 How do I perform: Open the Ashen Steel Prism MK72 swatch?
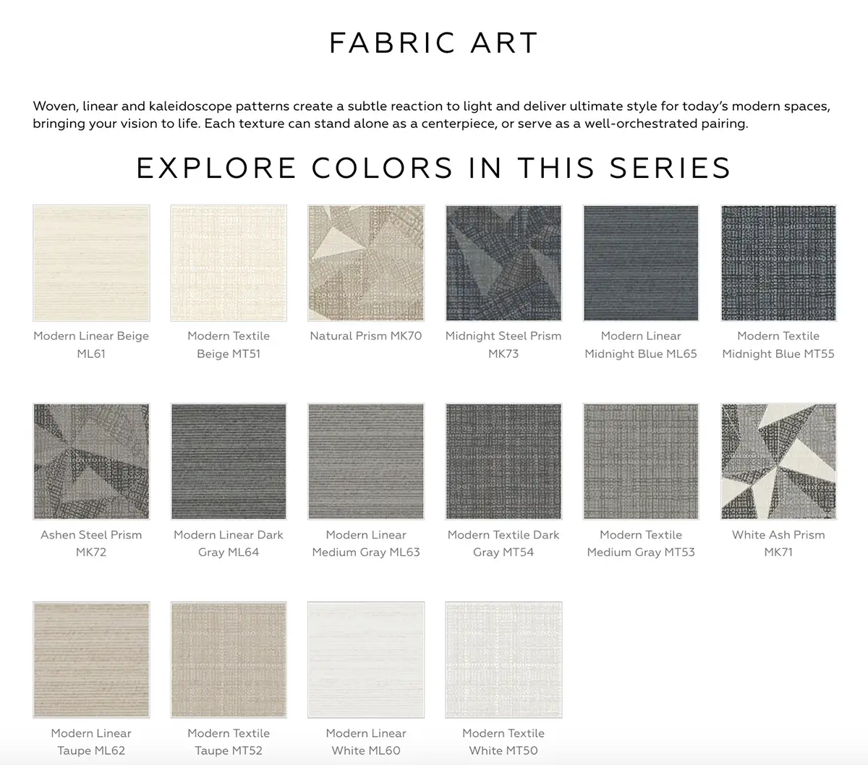coord(91,461)
